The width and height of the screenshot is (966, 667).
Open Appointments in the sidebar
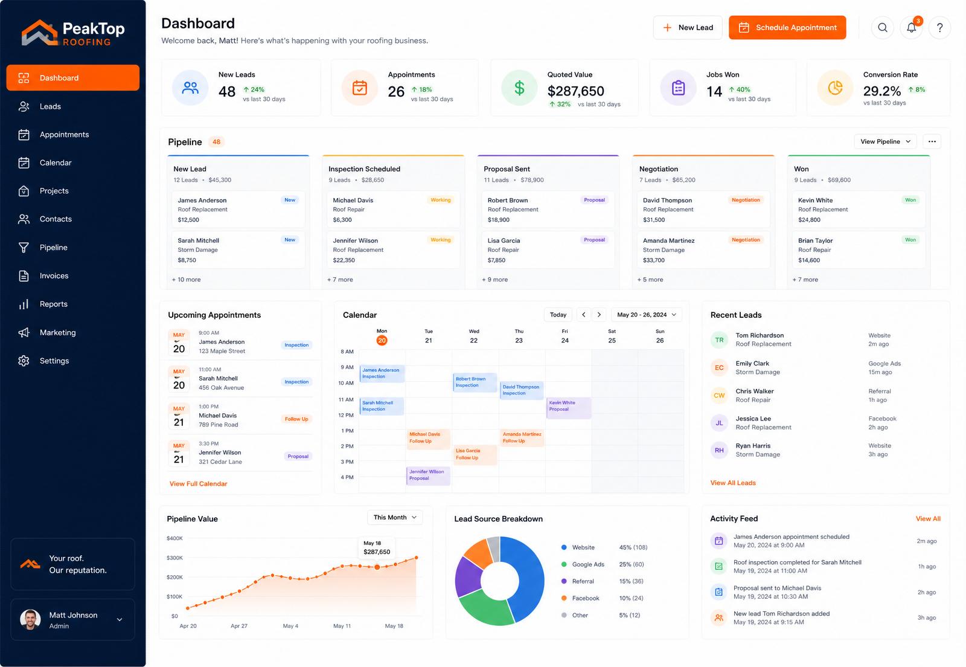click(x=73, y=135)
